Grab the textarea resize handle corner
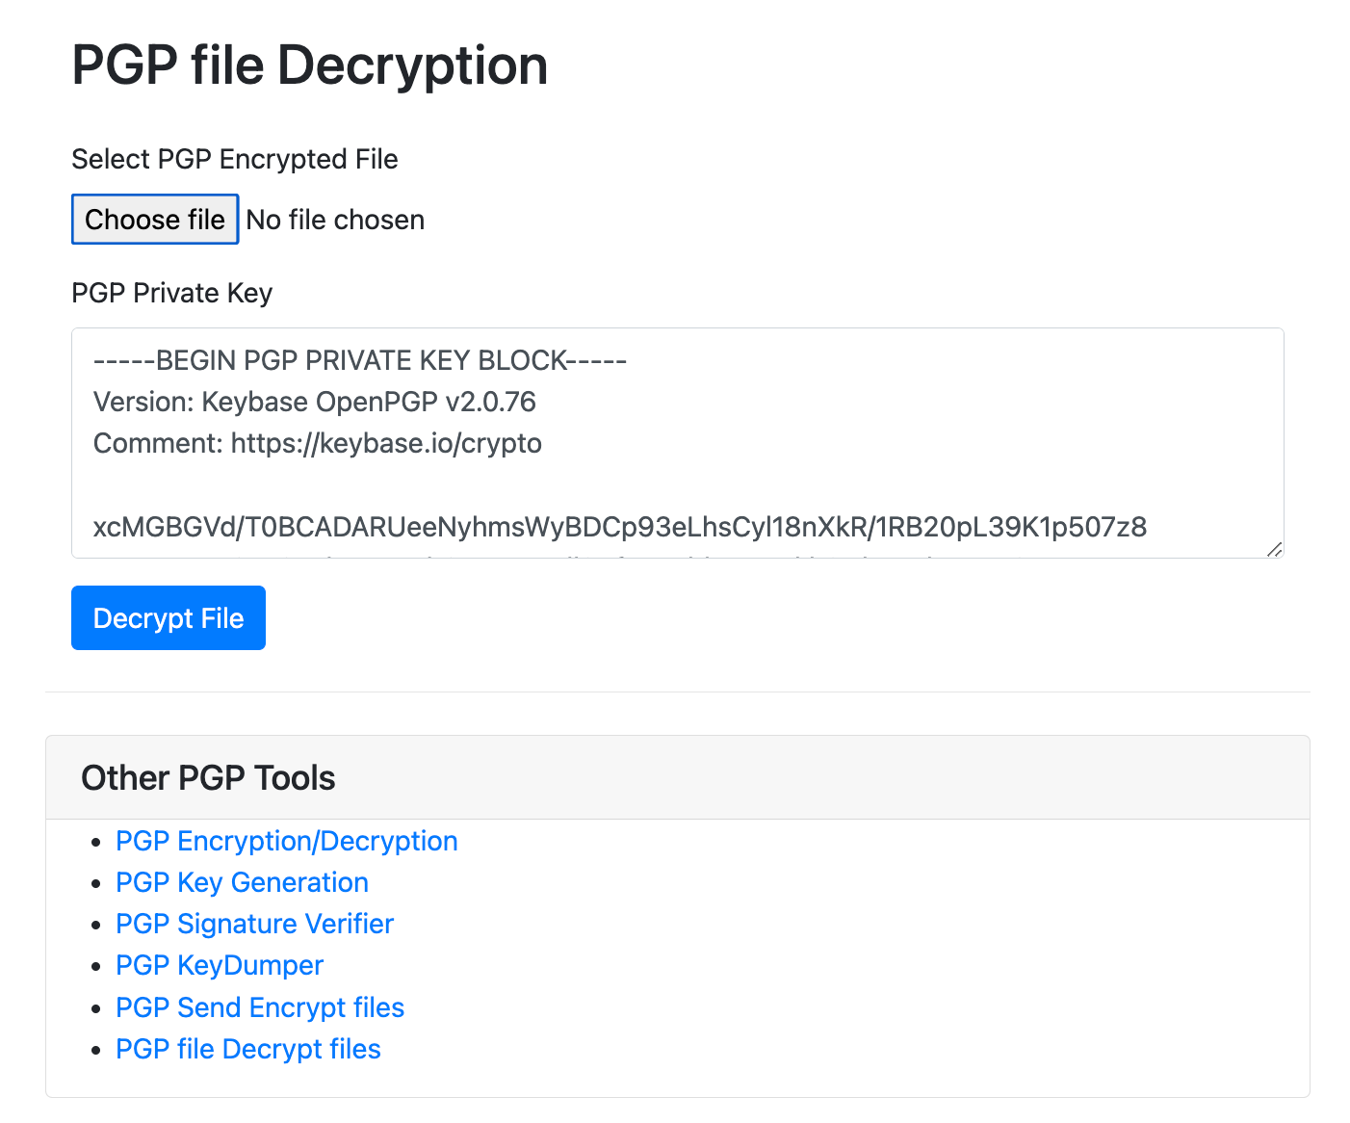This screenshot has height=1123, width=1350. (1274, 549)
